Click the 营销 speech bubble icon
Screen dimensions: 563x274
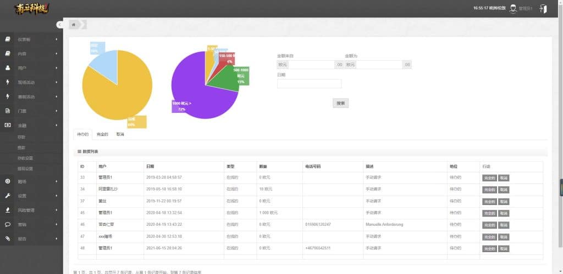pos(8,224)
